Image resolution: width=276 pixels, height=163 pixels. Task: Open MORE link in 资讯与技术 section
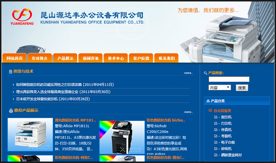coord(188,73)
